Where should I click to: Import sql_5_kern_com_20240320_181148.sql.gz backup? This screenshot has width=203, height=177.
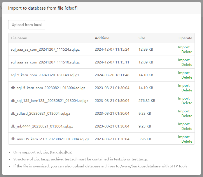click(184, 73)
